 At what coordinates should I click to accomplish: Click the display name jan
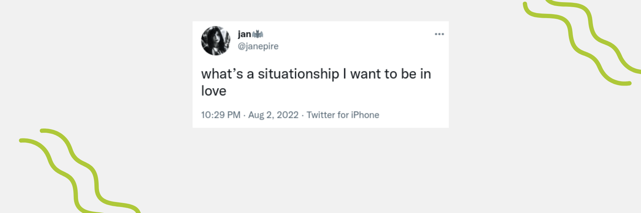point(244,34)
